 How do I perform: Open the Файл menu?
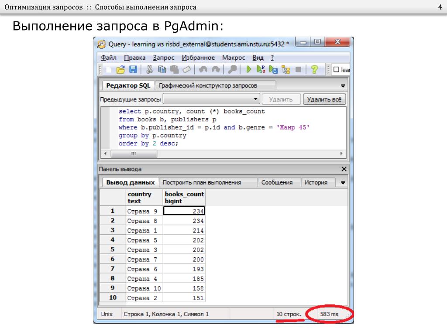tap(109, 58)
